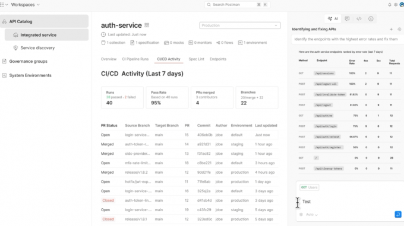Image resolution: width=404 pixels, height=226 pixels.
Task: Switch to the Overview tab
Action: pos(109,59)
